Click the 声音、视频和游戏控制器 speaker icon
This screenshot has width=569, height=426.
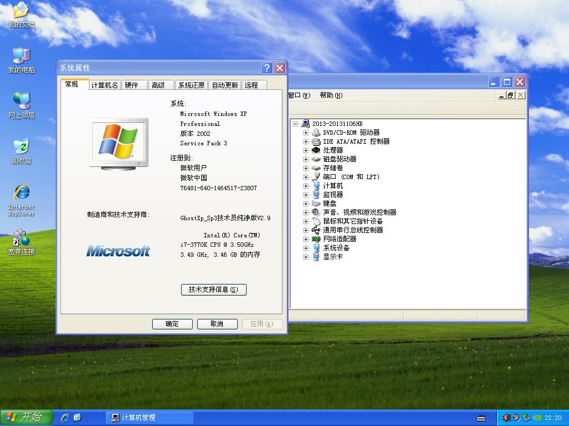click(316, 212)
